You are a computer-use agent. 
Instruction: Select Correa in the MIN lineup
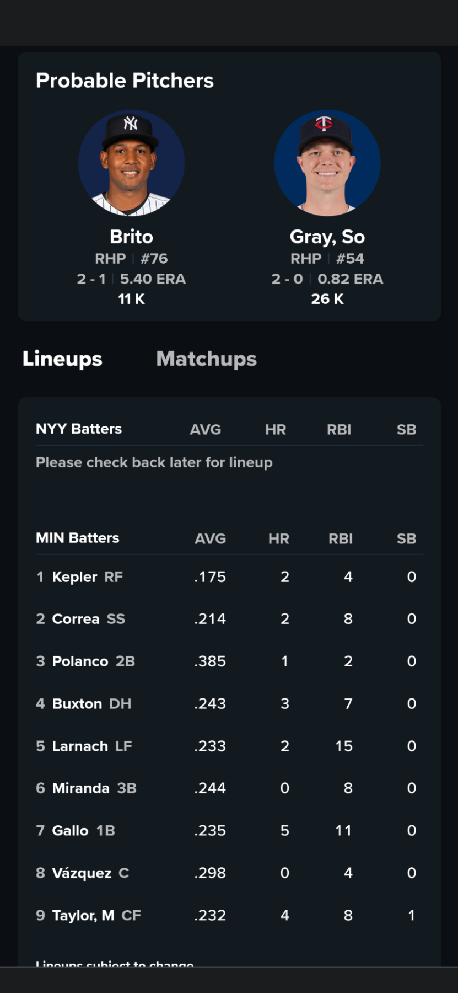point(76,619)
